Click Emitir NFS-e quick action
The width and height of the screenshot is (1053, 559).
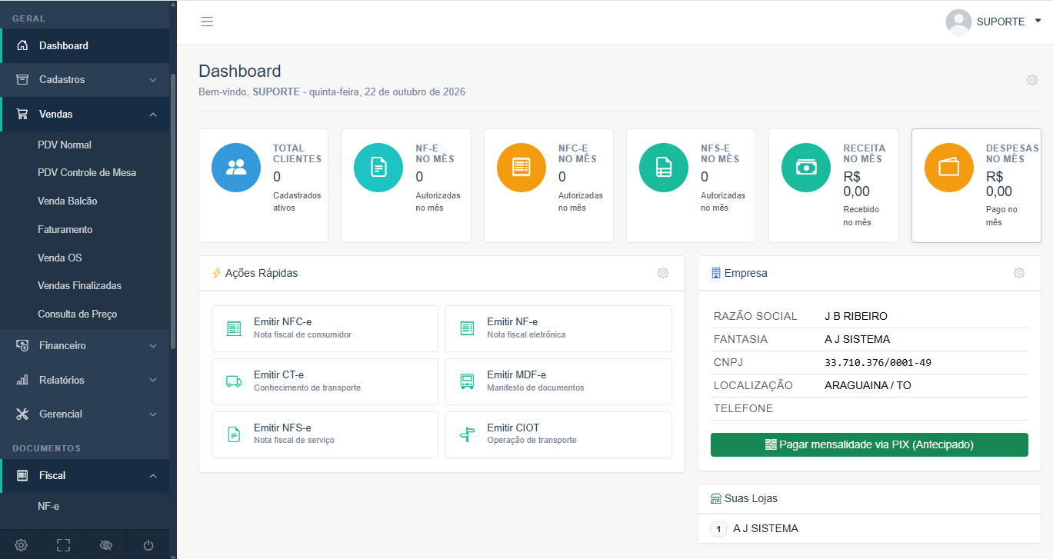coord(325,434)
